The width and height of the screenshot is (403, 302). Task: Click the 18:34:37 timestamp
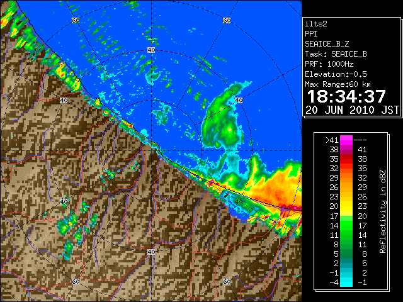(346, 96)
